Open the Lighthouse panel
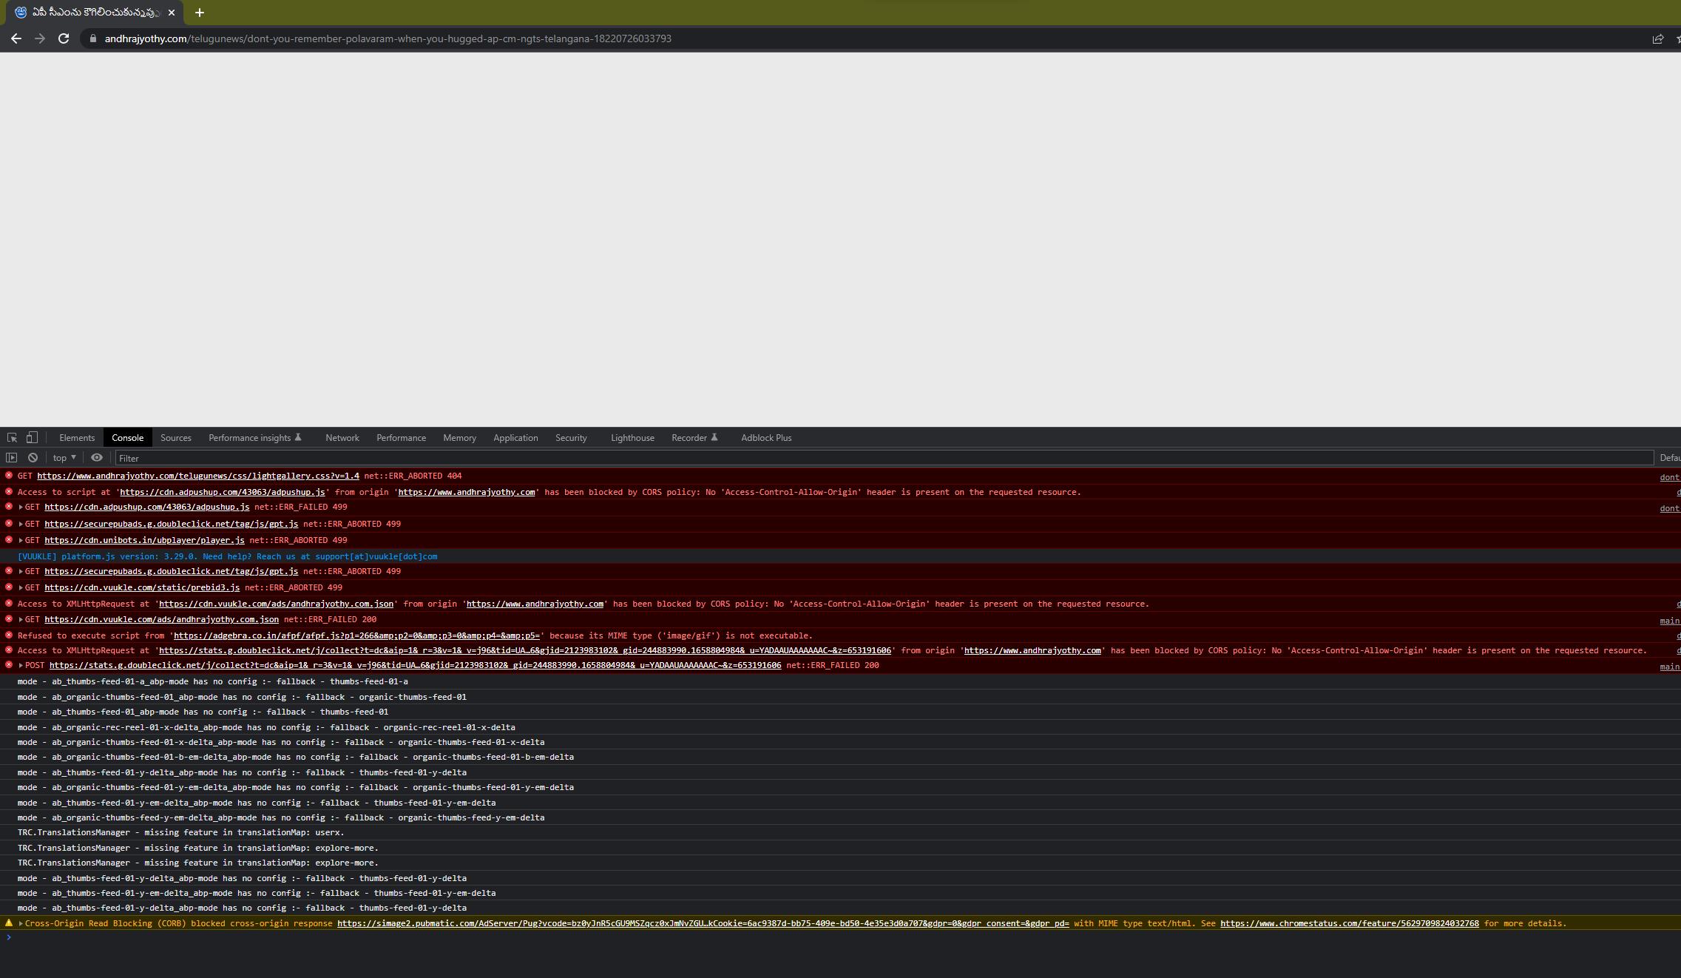The height and width of the screenshot is (978, 1681). (632, 437)
